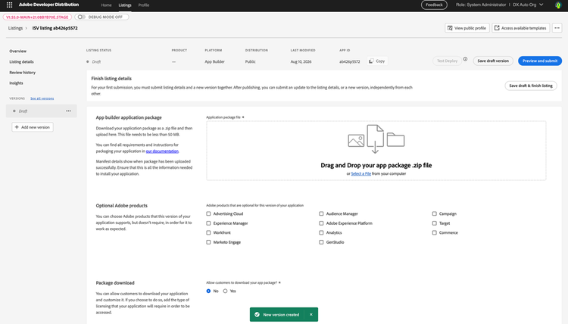The image size is (568, 324).
Task: Click the Feedback button
Action: (434, 5)
